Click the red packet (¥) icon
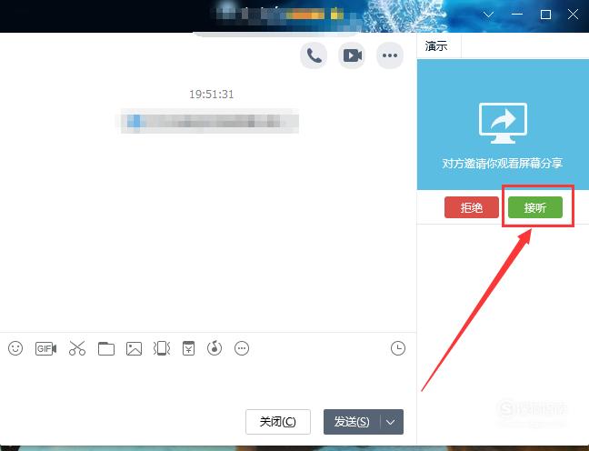Image resolution: width=589 pixels, height=451 pixels. 188,348
